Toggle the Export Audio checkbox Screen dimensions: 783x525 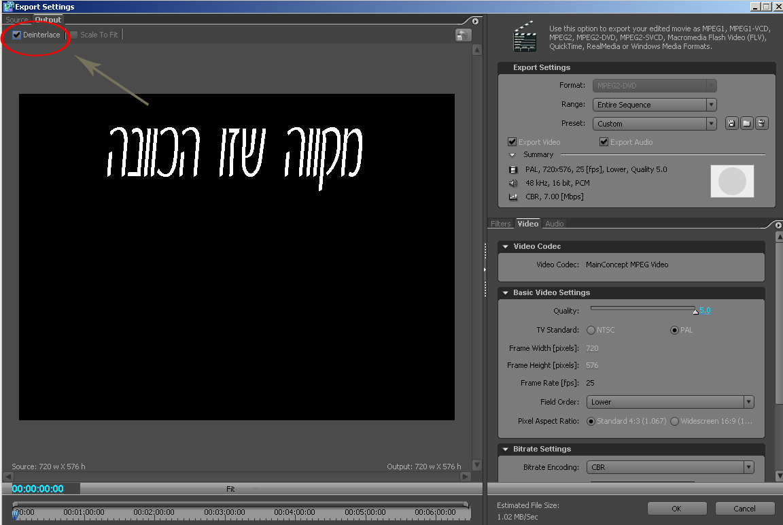(x=604, y=142)
